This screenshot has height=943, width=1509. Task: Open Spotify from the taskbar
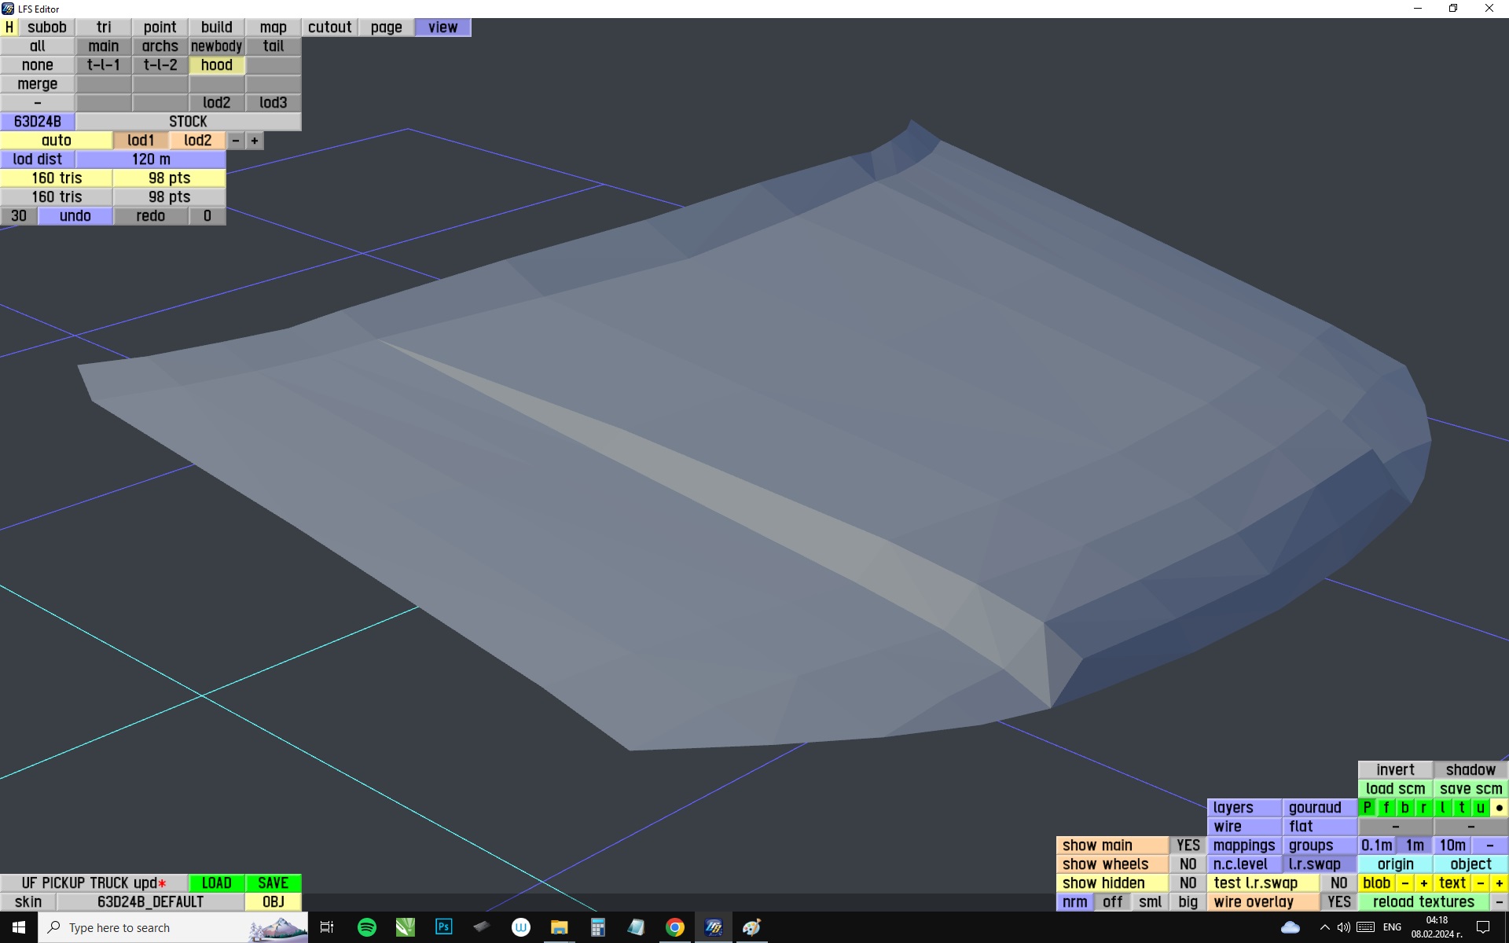coord(366,927)
